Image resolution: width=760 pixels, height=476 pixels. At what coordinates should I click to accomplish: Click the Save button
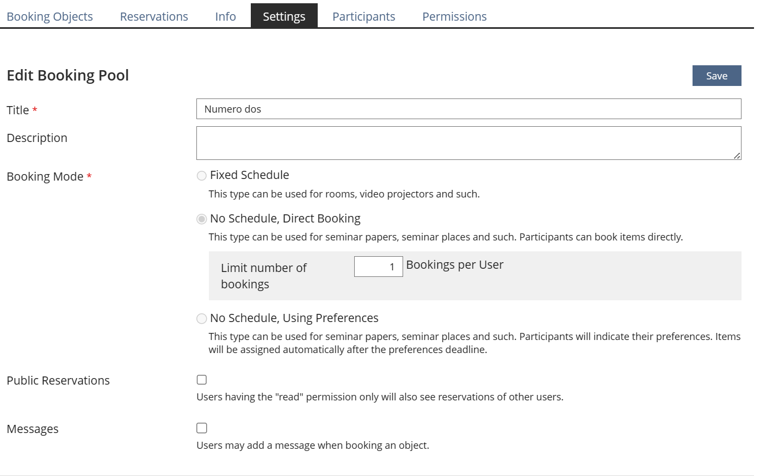pos(716,76)
